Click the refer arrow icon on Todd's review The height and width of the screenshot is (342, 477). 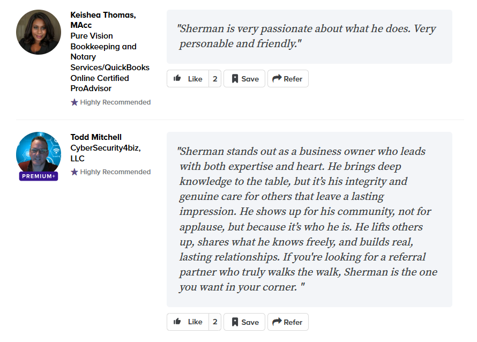(x=278, y=322)
